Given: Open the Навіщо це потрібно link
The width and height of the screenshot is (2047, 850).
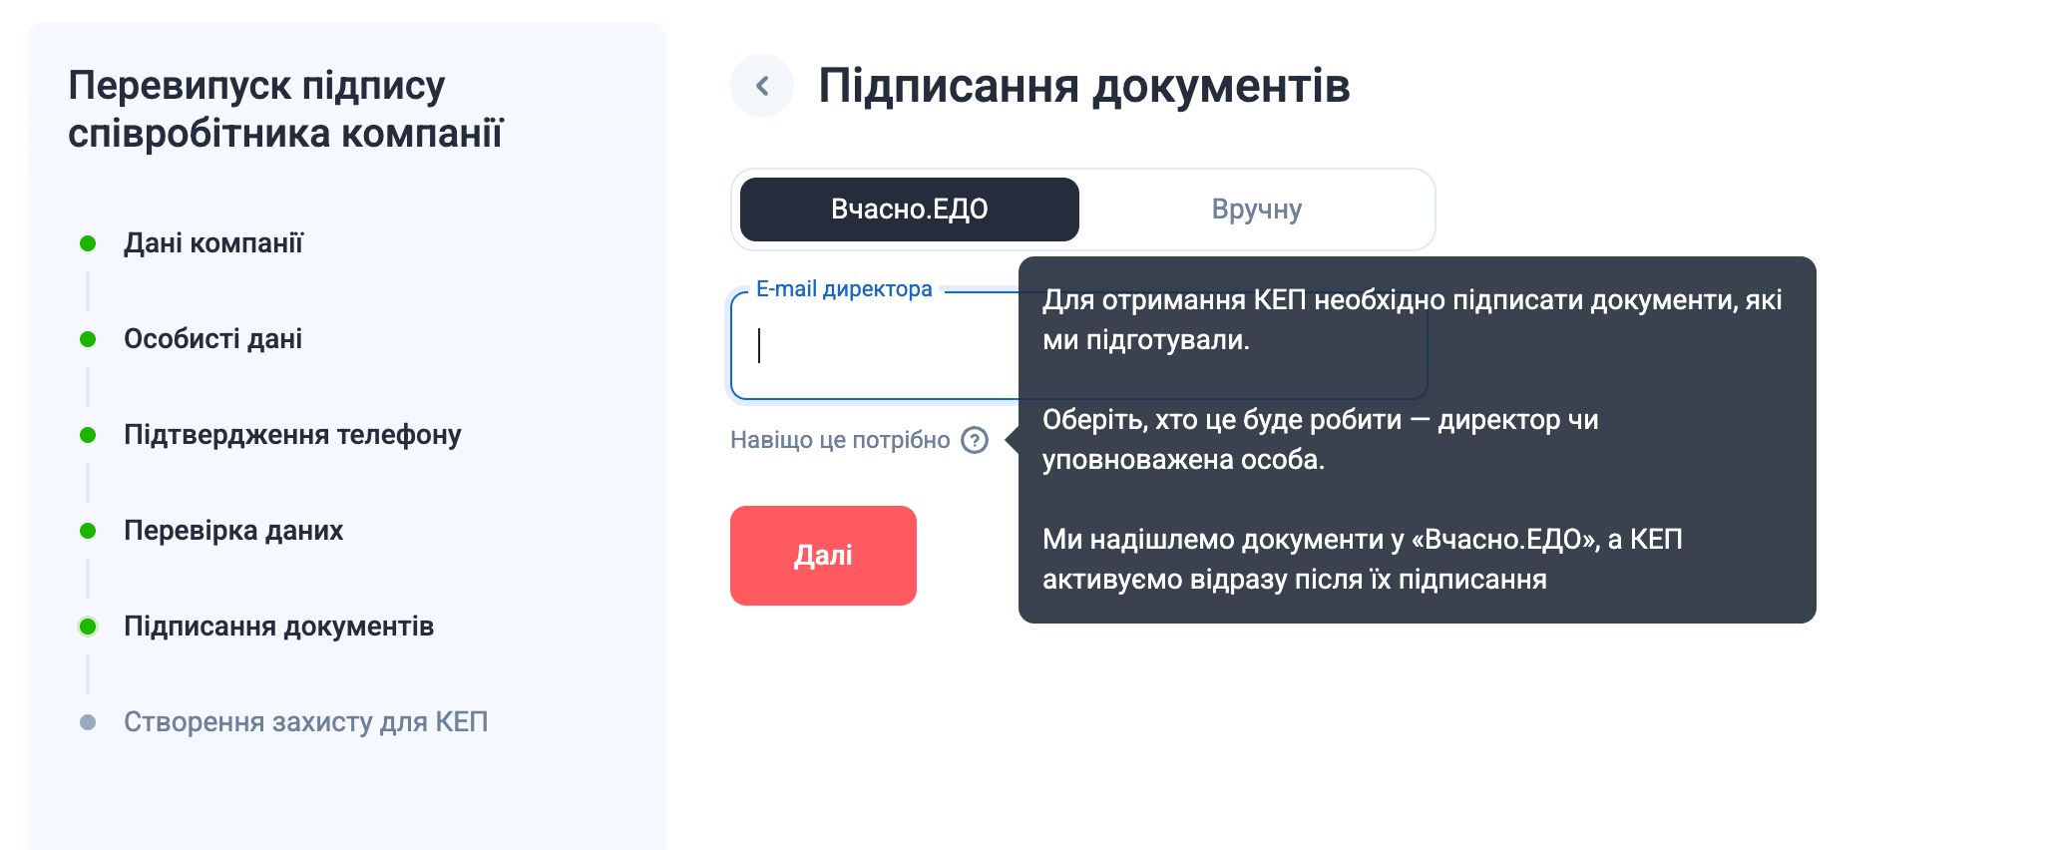Looking at the screenshot, I should click(840, 440).
